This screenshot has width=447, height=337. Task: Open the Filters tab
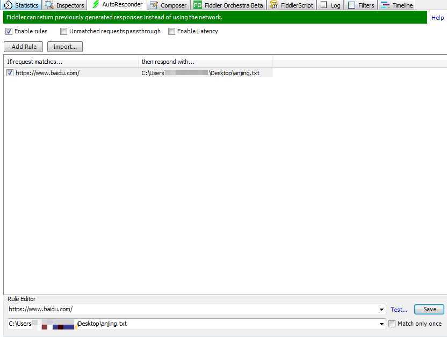tap(361, 5)
